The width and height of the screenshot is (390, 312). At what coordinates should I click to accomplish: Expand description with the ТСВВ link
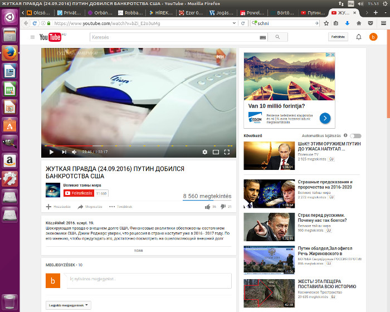tap(138, 251)
